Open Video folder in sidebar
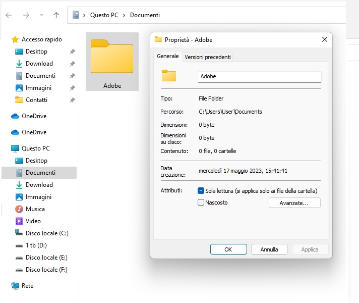Viewport: 359px width, 303px height. coord(33,221)
